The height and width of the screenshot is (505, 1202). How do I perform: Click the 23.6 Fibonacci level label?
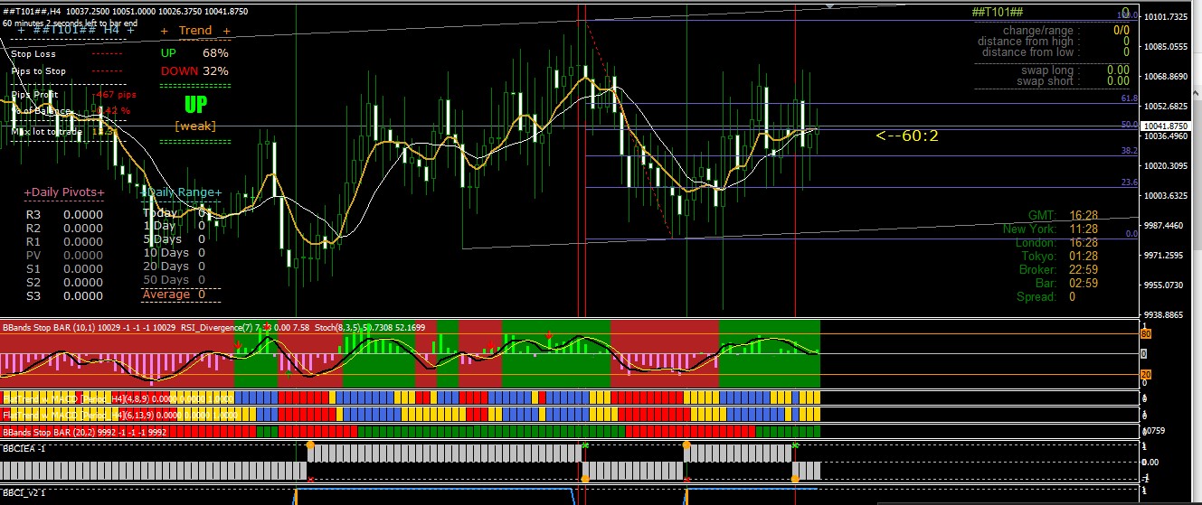tap(1129, 182)
